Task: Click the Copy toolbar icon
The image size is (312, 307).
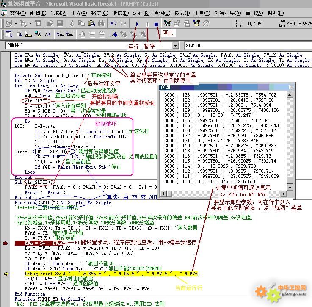Action: coord(81,23)
